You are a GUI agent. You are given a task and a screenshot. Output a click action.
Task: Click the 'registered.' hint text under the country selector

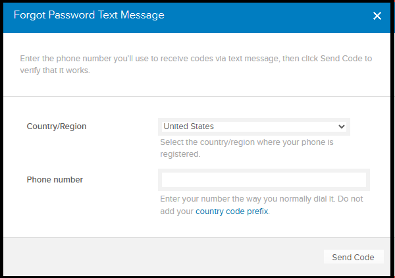pyautogui.click(x=180, y=154)
